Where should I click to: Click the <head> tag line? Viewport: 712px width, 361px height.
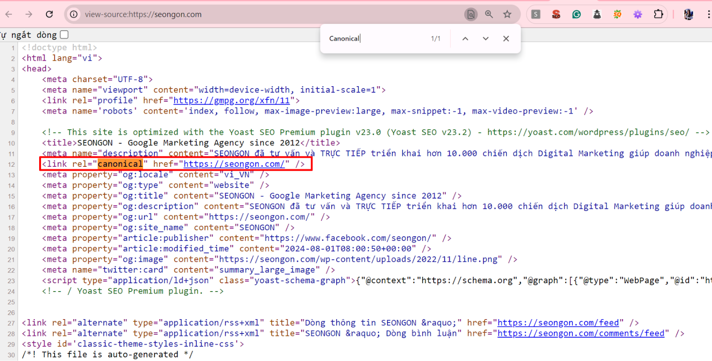(36, 69)
